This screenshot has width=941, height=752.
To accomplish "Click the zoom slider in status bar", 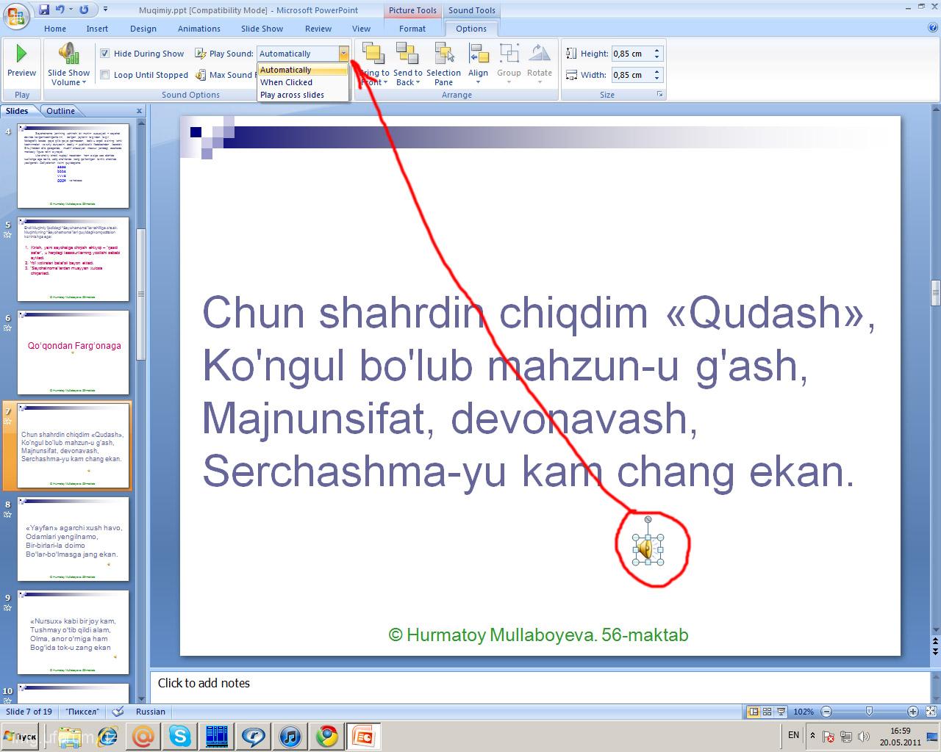I will click(x=869, y=712).
